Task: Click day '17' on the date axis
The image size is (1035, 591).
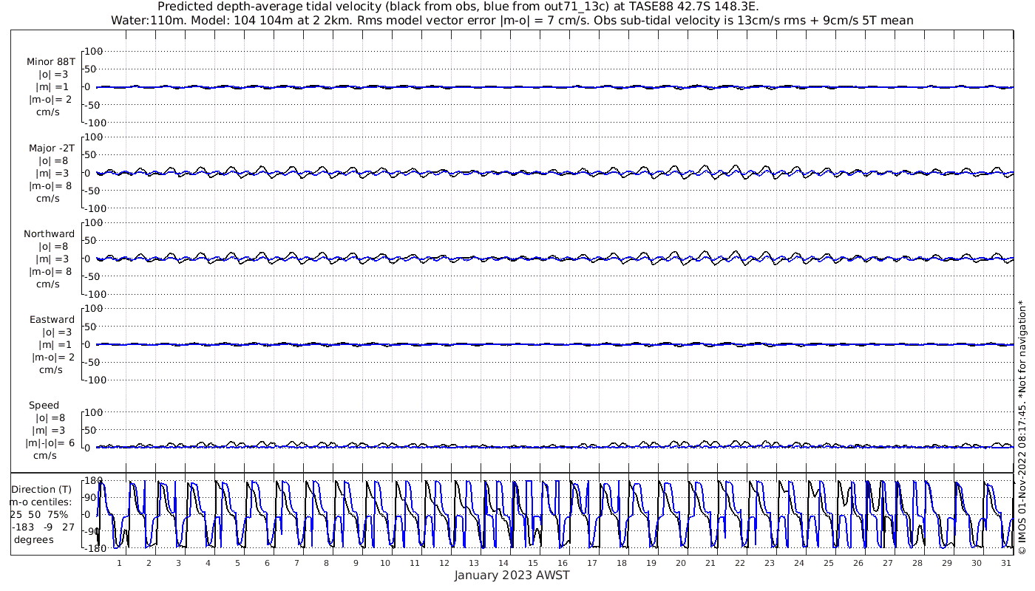Action: pyautogui.click(x=592, y=563)
